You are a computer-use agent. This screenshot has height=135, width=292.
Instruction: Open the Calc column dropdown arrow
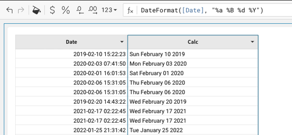pos(252,42)
